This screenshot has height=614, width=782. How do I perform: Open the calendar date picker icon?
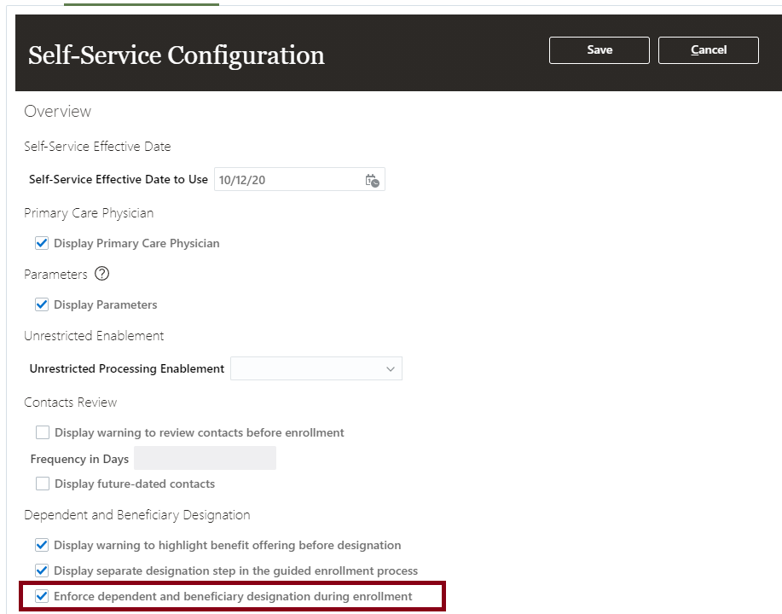tap(372, 180)
